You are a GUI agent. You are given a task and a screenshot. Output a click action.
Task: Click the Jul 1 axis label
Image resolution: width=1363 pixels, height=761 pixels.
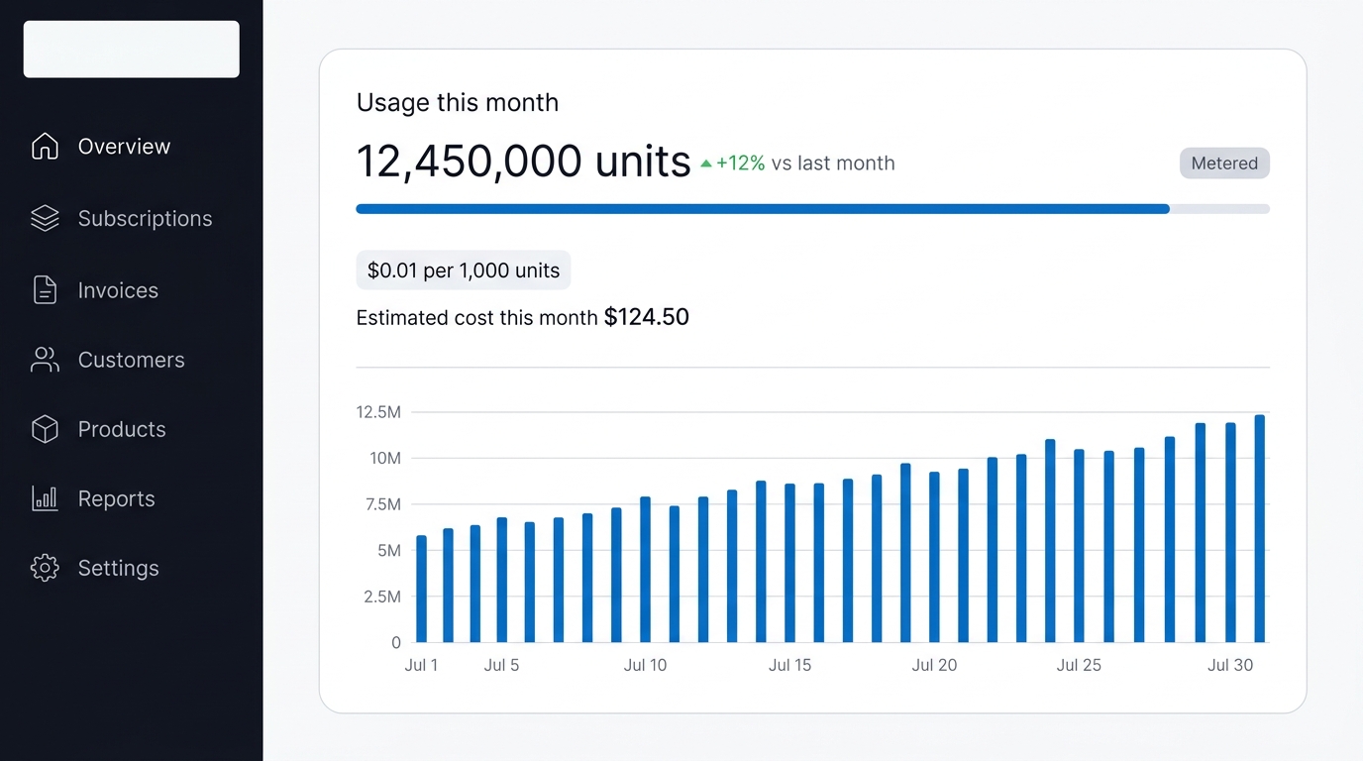[x=421, y=666]
